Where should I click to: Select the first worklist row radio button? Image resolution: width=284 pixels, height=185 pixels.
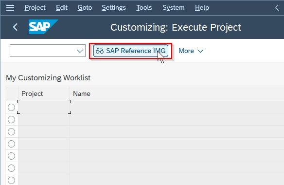[x=11, y=108]
